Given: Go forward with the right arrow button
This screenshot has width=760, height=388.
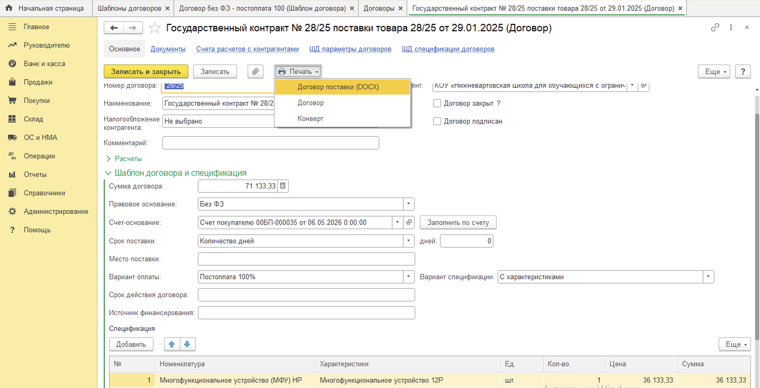Looking at the screenshot, I should coord(133,28).
